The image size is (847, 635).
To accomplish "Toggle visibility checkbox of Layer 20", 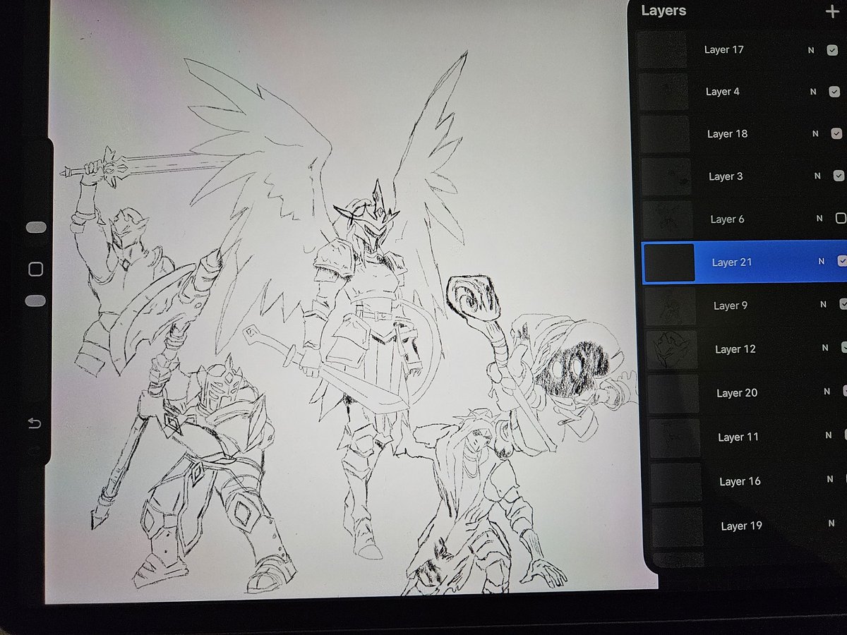I will pyautogui.click(x=845, y=392).
